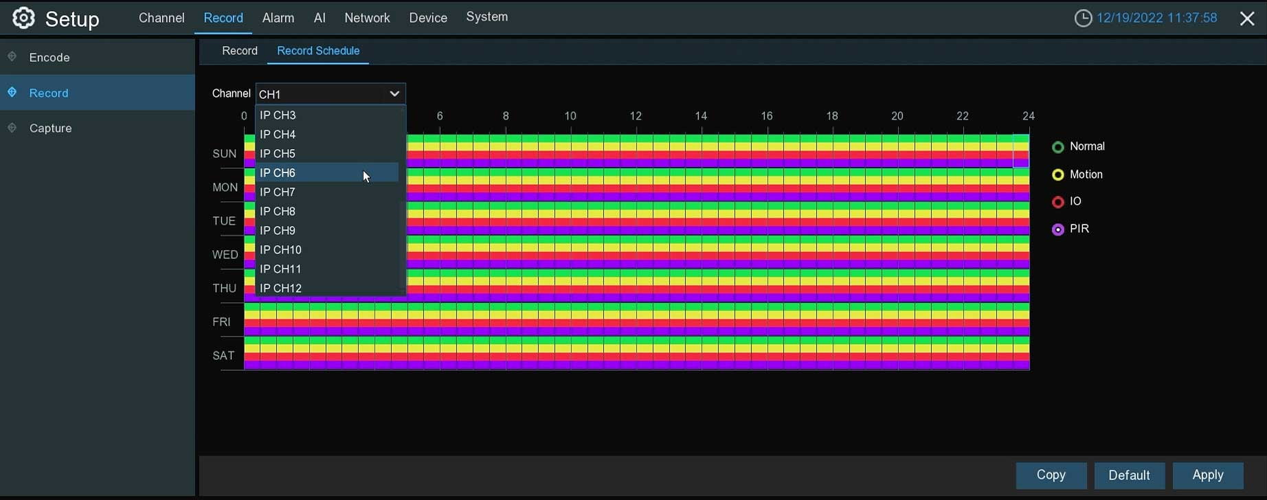The height and width of the screenshot is (500, 1267).
Task: Click the Encode sidebar bullet icon
Action: coord(12,57)
